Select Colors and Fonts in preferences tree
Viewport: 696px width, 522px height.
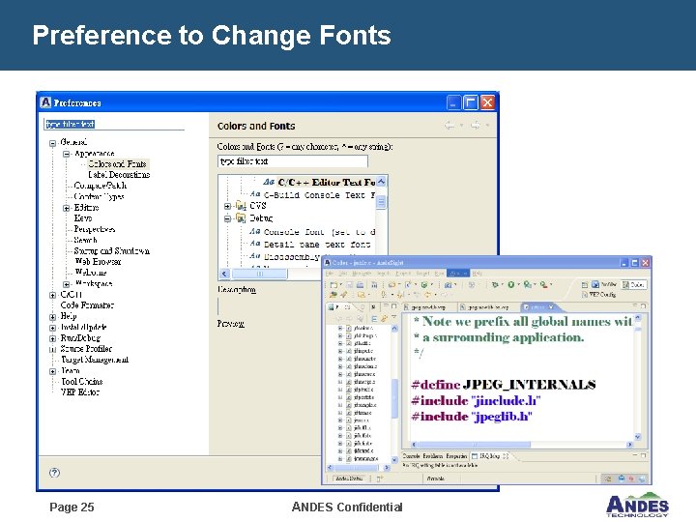tap(117, 163)
